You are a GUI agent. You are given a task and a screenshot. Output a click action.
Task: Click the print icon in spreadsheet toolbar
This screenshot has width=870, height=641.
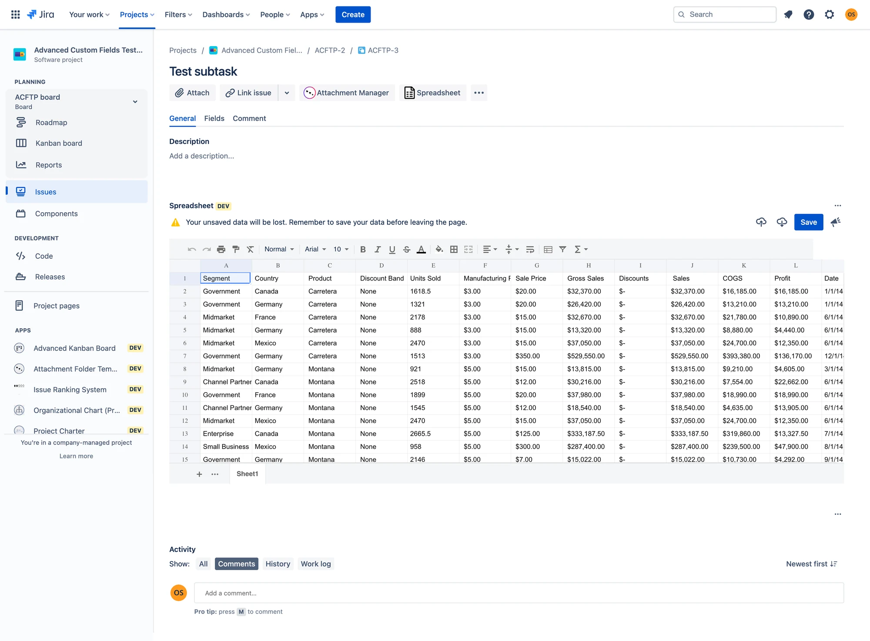(x=221, y=249)
